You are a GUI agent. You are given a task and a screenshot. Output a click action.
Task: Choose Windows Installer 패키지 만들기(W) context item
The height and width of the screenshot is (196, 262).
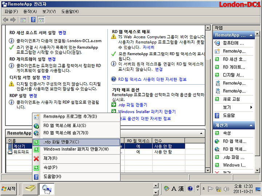click(x=76, y=149)
